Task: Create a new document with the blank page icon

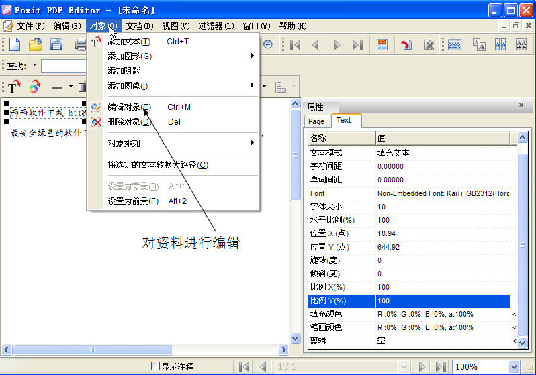Action: 15,45
